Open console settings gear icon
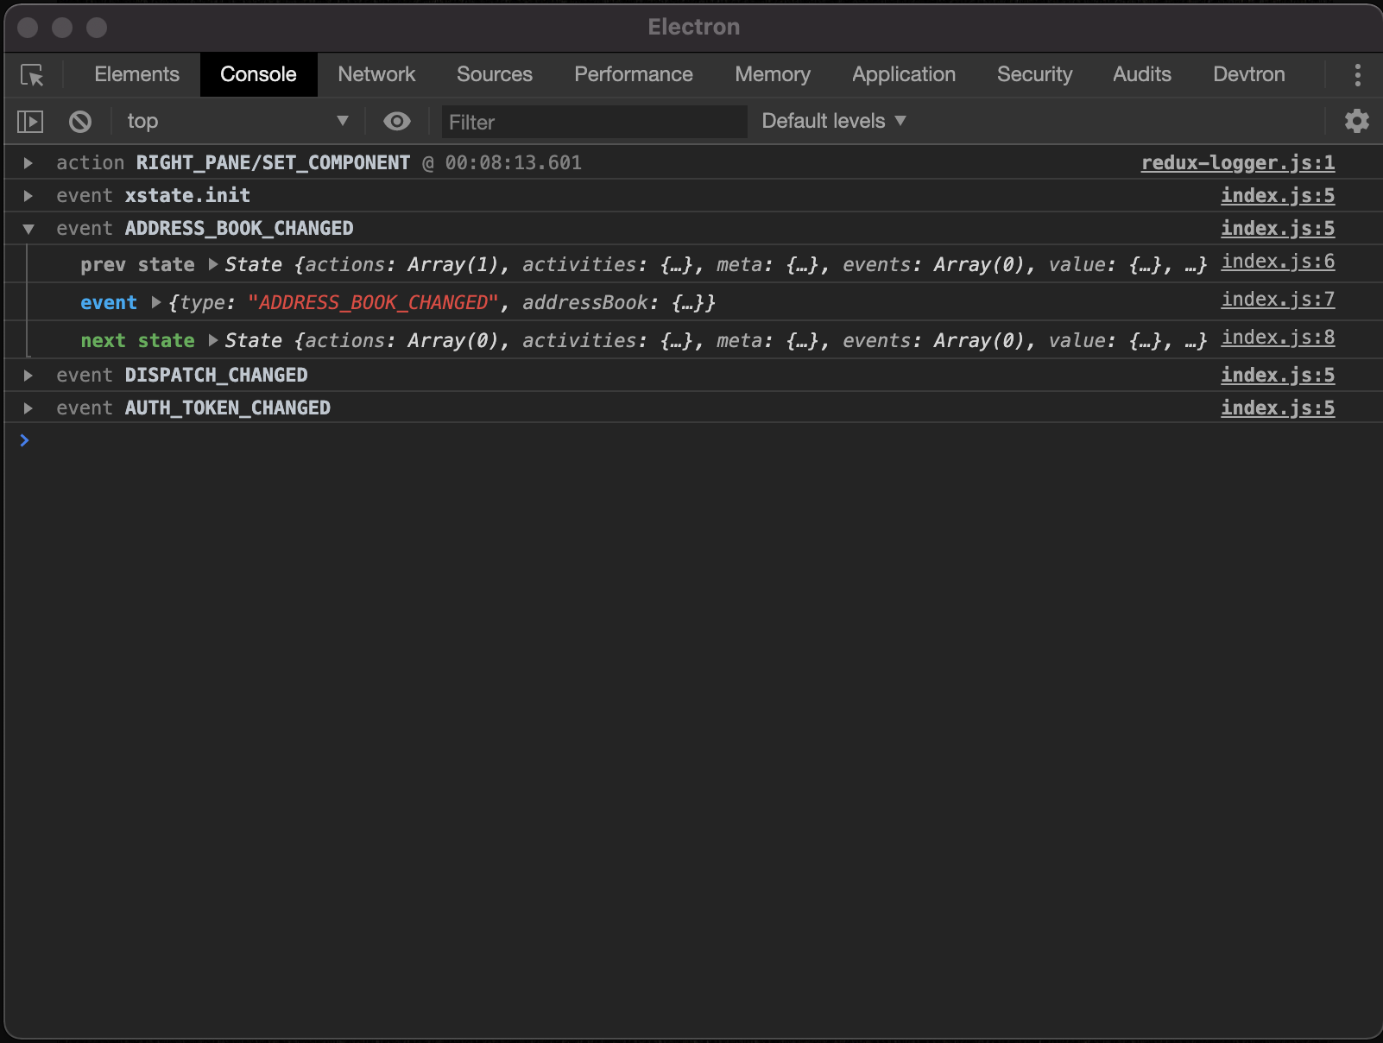This screenshot has height=1043, width=1383. coord(1357,121)
